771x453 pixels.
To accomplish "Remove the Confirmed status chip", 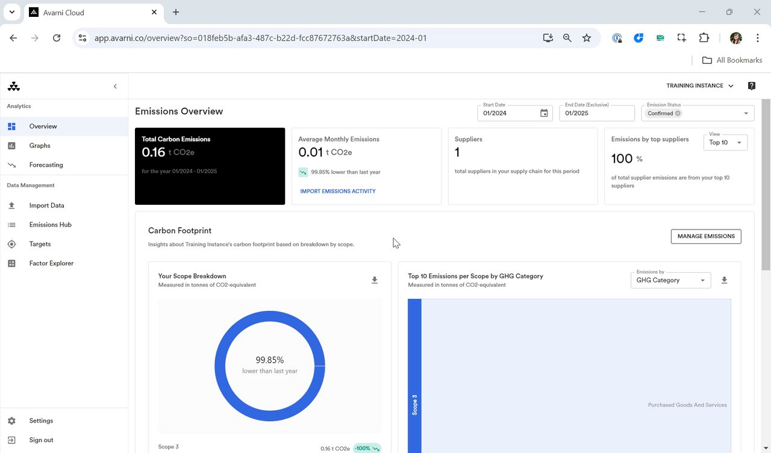I will pyautogui.click(x=678, y=113).
